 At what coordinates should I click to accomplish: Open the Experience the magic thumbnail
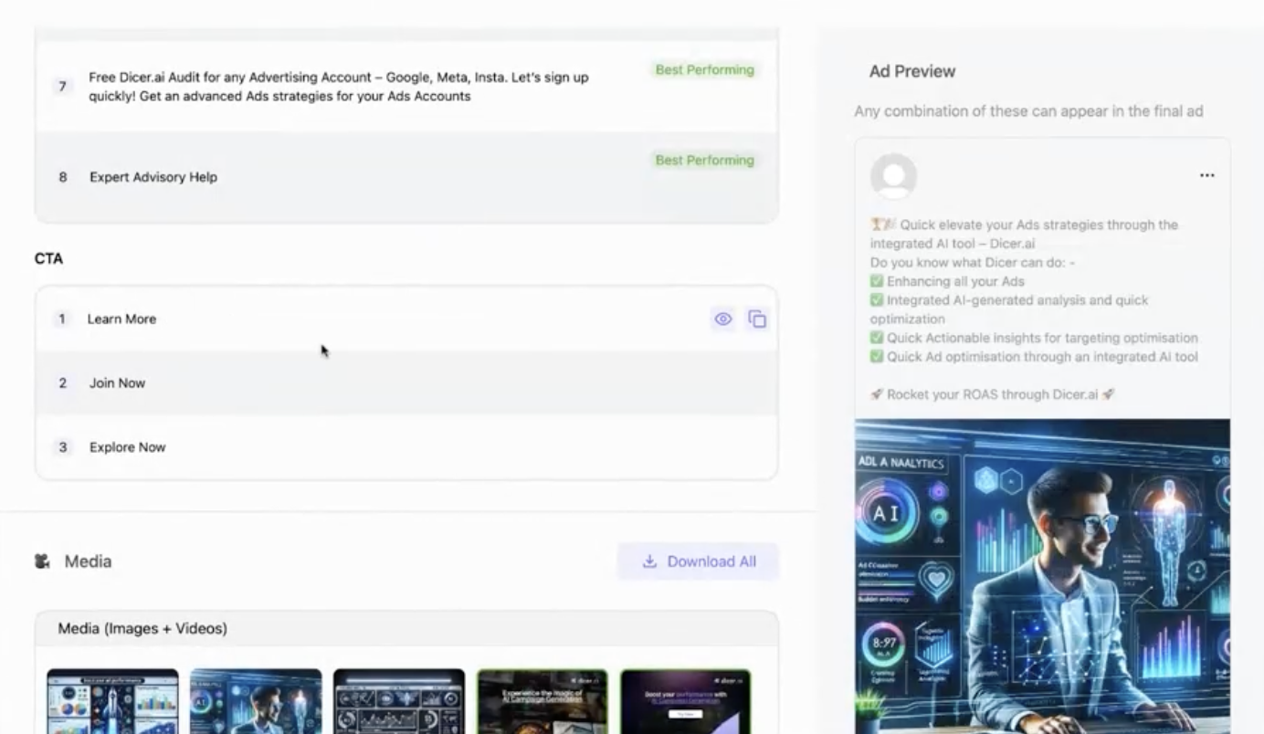coord(542,701)
